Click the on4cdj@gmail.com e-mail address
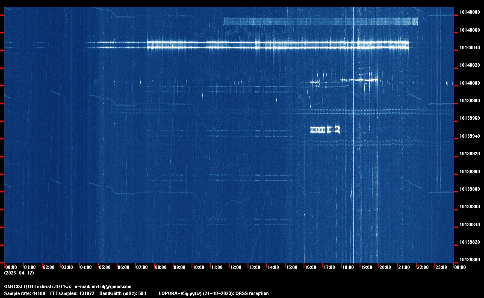 (x=112, y=287)
